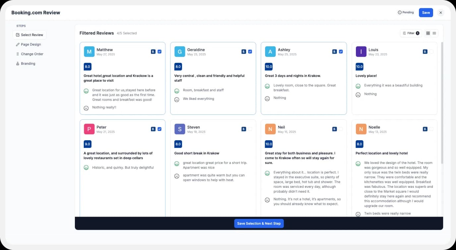Viewport: 456px width, 250px height.
Task: Click the Branding stamp icon
Action: 18,63
